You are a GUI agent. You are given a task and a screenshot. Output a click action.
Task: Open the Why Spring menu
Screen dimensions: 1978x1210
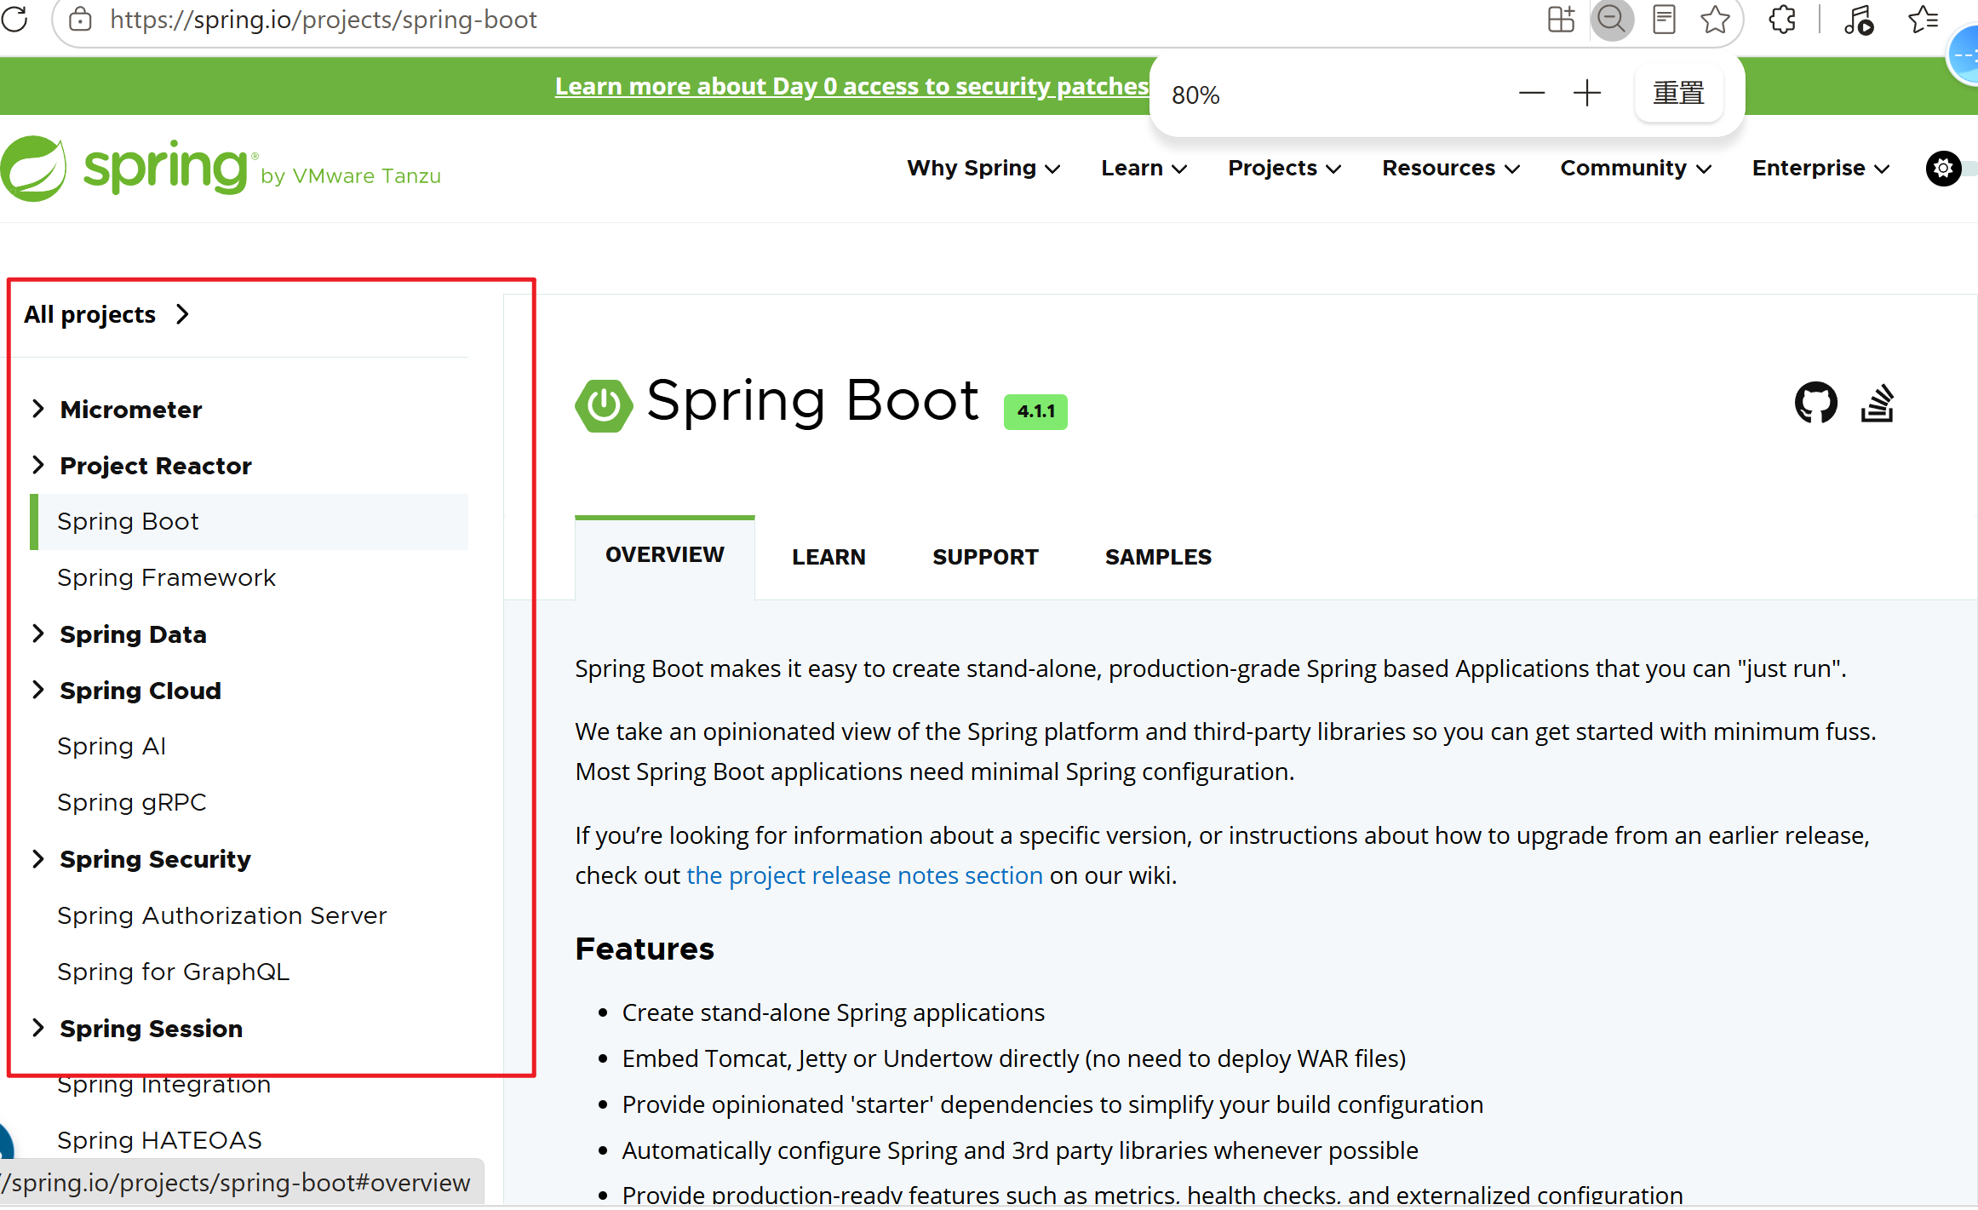pos(983,169)
